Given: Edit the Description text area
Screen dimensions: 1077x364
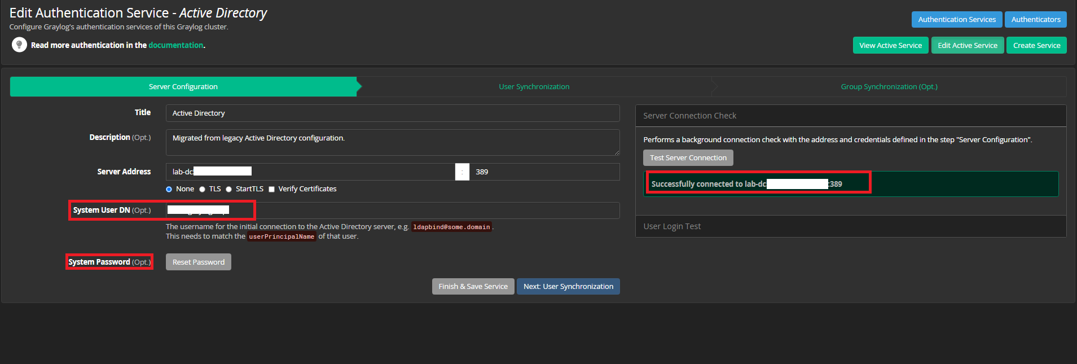Looking at the screenshot, I should [x=393, y=142].
